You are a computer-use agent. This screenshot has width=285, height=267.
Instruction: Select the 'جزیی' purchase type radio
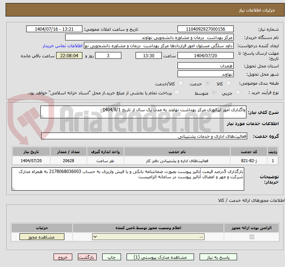[x=238, y=92]
